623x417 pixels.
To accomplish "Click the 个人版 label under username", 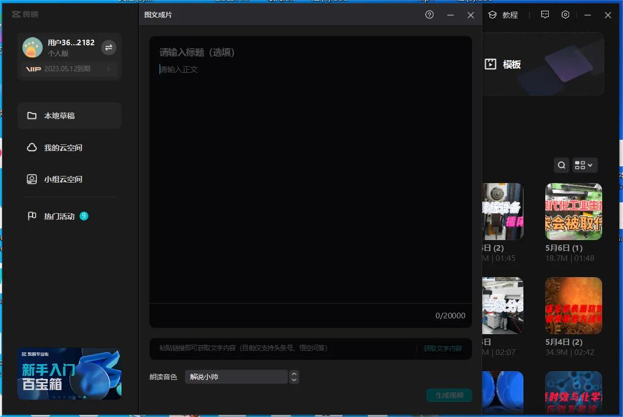I will coord(58,53).
